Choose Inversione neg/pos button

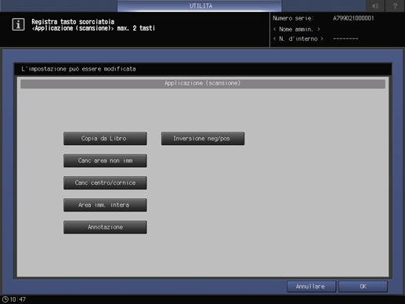203,139
